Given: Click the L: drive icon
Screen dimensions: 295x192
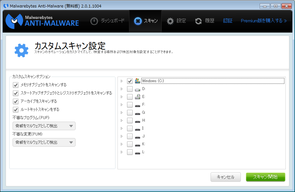Looking at the screenshot, I should click(x=138, y=153).
